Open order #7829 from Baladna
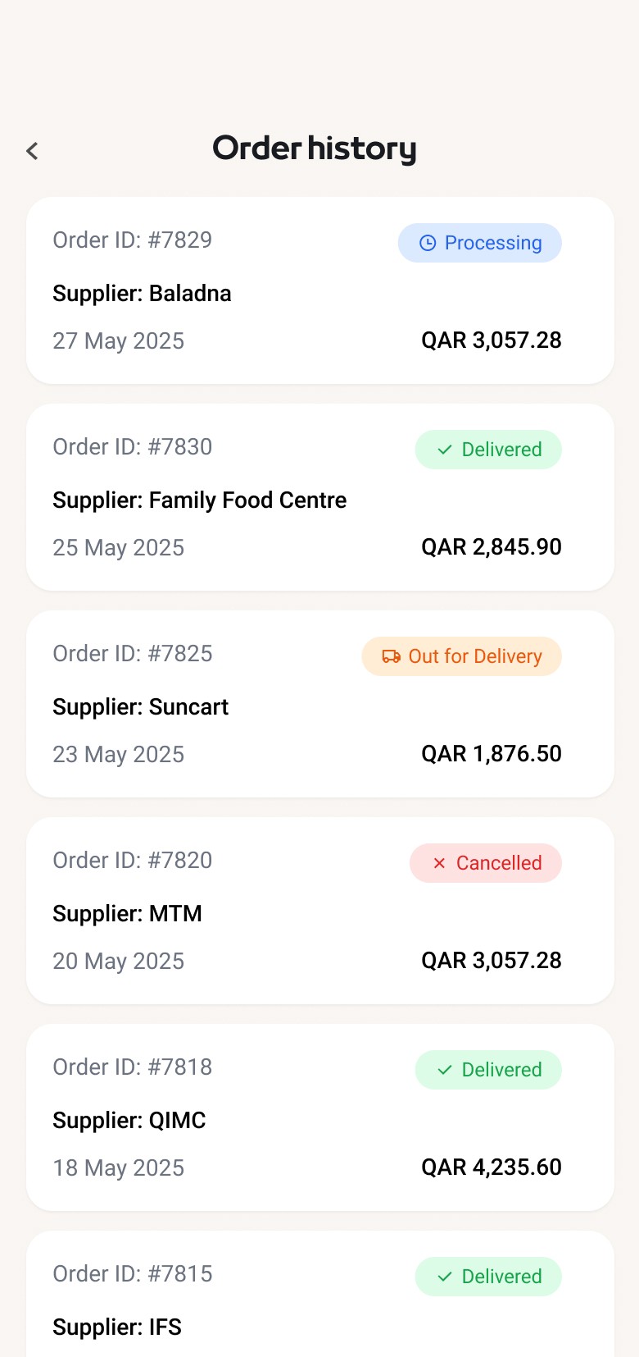This screenshot has width=639, height=1357. [320, 290]
